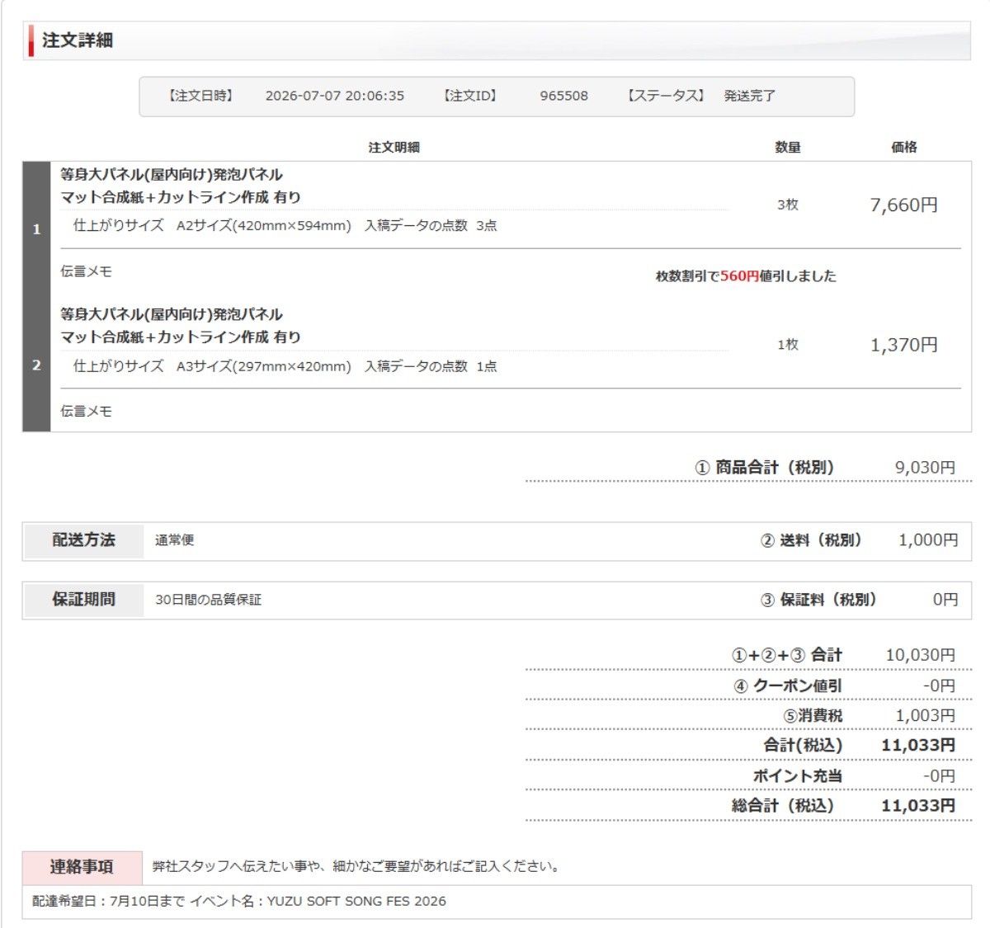Click the 【注文ID】 label
Image resolution: width=990 pixels, height=928 pixels.
coord(471,96)
